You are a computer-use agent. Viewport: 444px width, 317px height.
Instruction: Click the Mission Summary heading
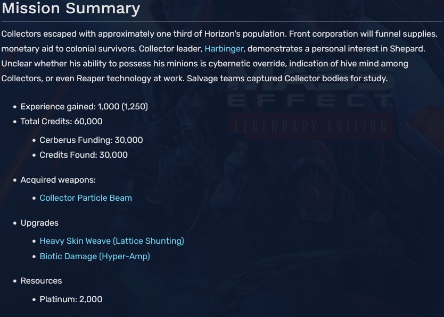tap(71, 9)
